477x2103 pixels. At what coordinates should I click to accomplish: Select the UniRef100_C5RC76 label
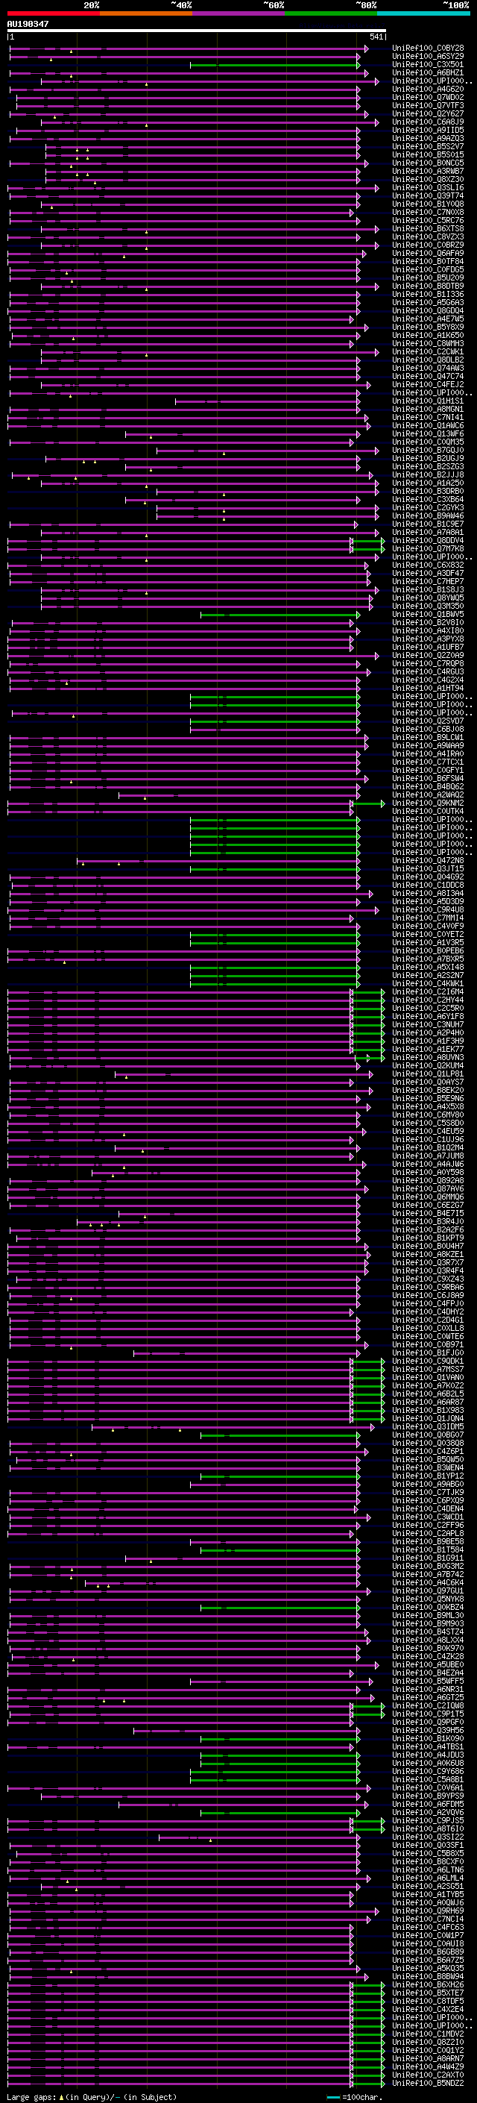coord(427,220)
